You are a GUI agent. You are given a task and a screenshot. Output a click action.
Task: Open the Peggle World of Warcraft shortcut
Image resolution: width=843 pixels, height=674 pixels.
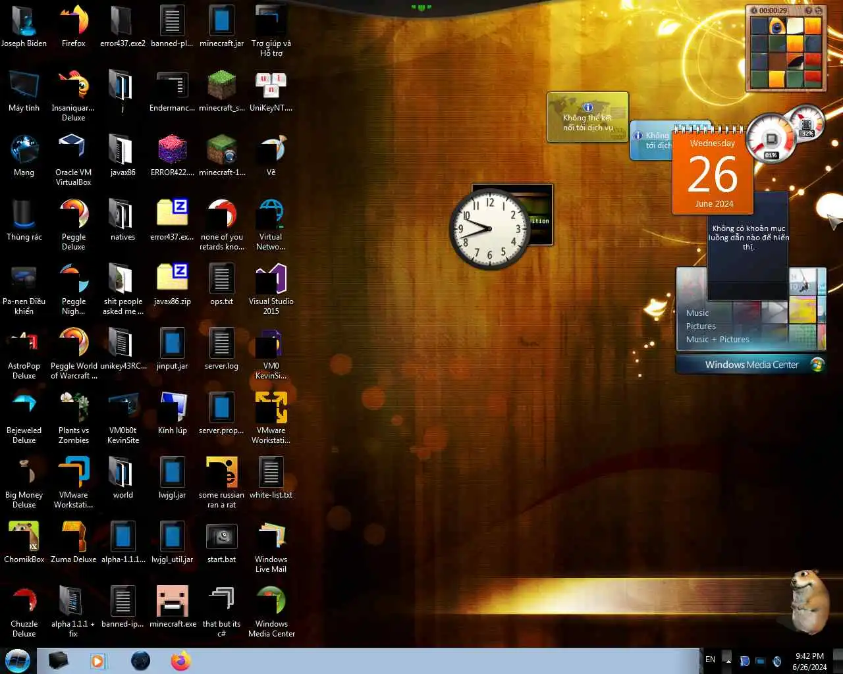[73, 353]
